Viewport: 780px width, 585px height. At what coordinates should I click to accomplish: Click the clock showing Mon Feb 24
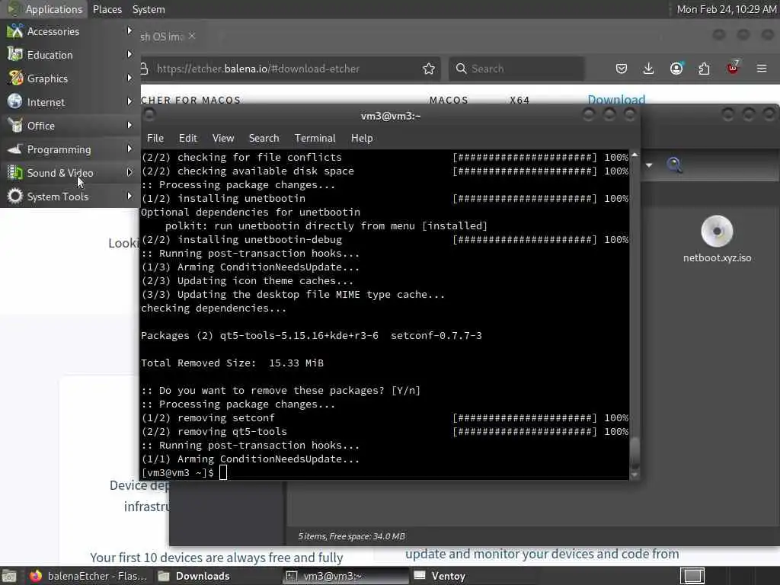[x=726, y=9]
